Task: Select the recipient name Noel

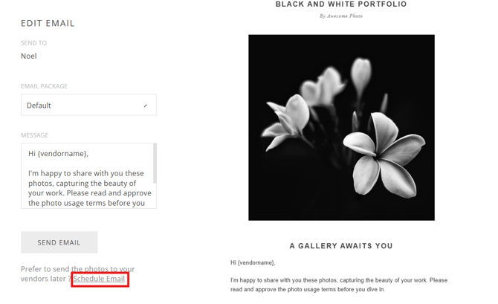Action: coord(29,56)
